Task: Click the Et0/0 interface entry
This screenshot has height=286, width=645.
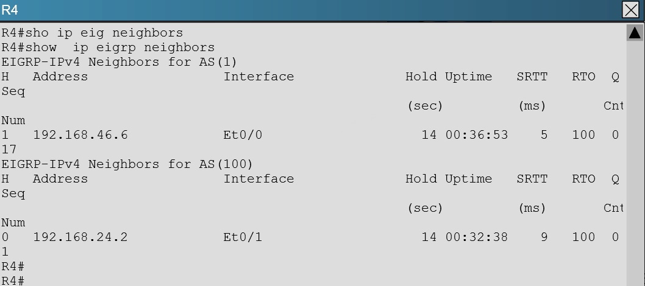Action: tap(243, 134)
